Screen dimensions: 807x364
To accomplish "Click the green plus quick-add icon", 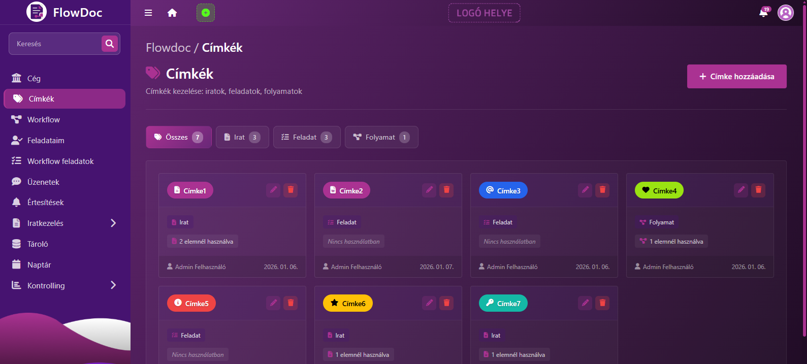I will pyautogui.click(x=206, y=13).
